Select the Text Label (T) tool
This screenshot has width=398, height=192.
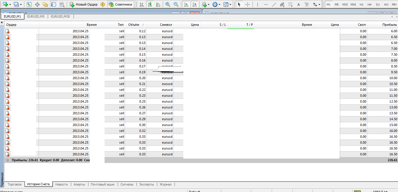[307, 4]
